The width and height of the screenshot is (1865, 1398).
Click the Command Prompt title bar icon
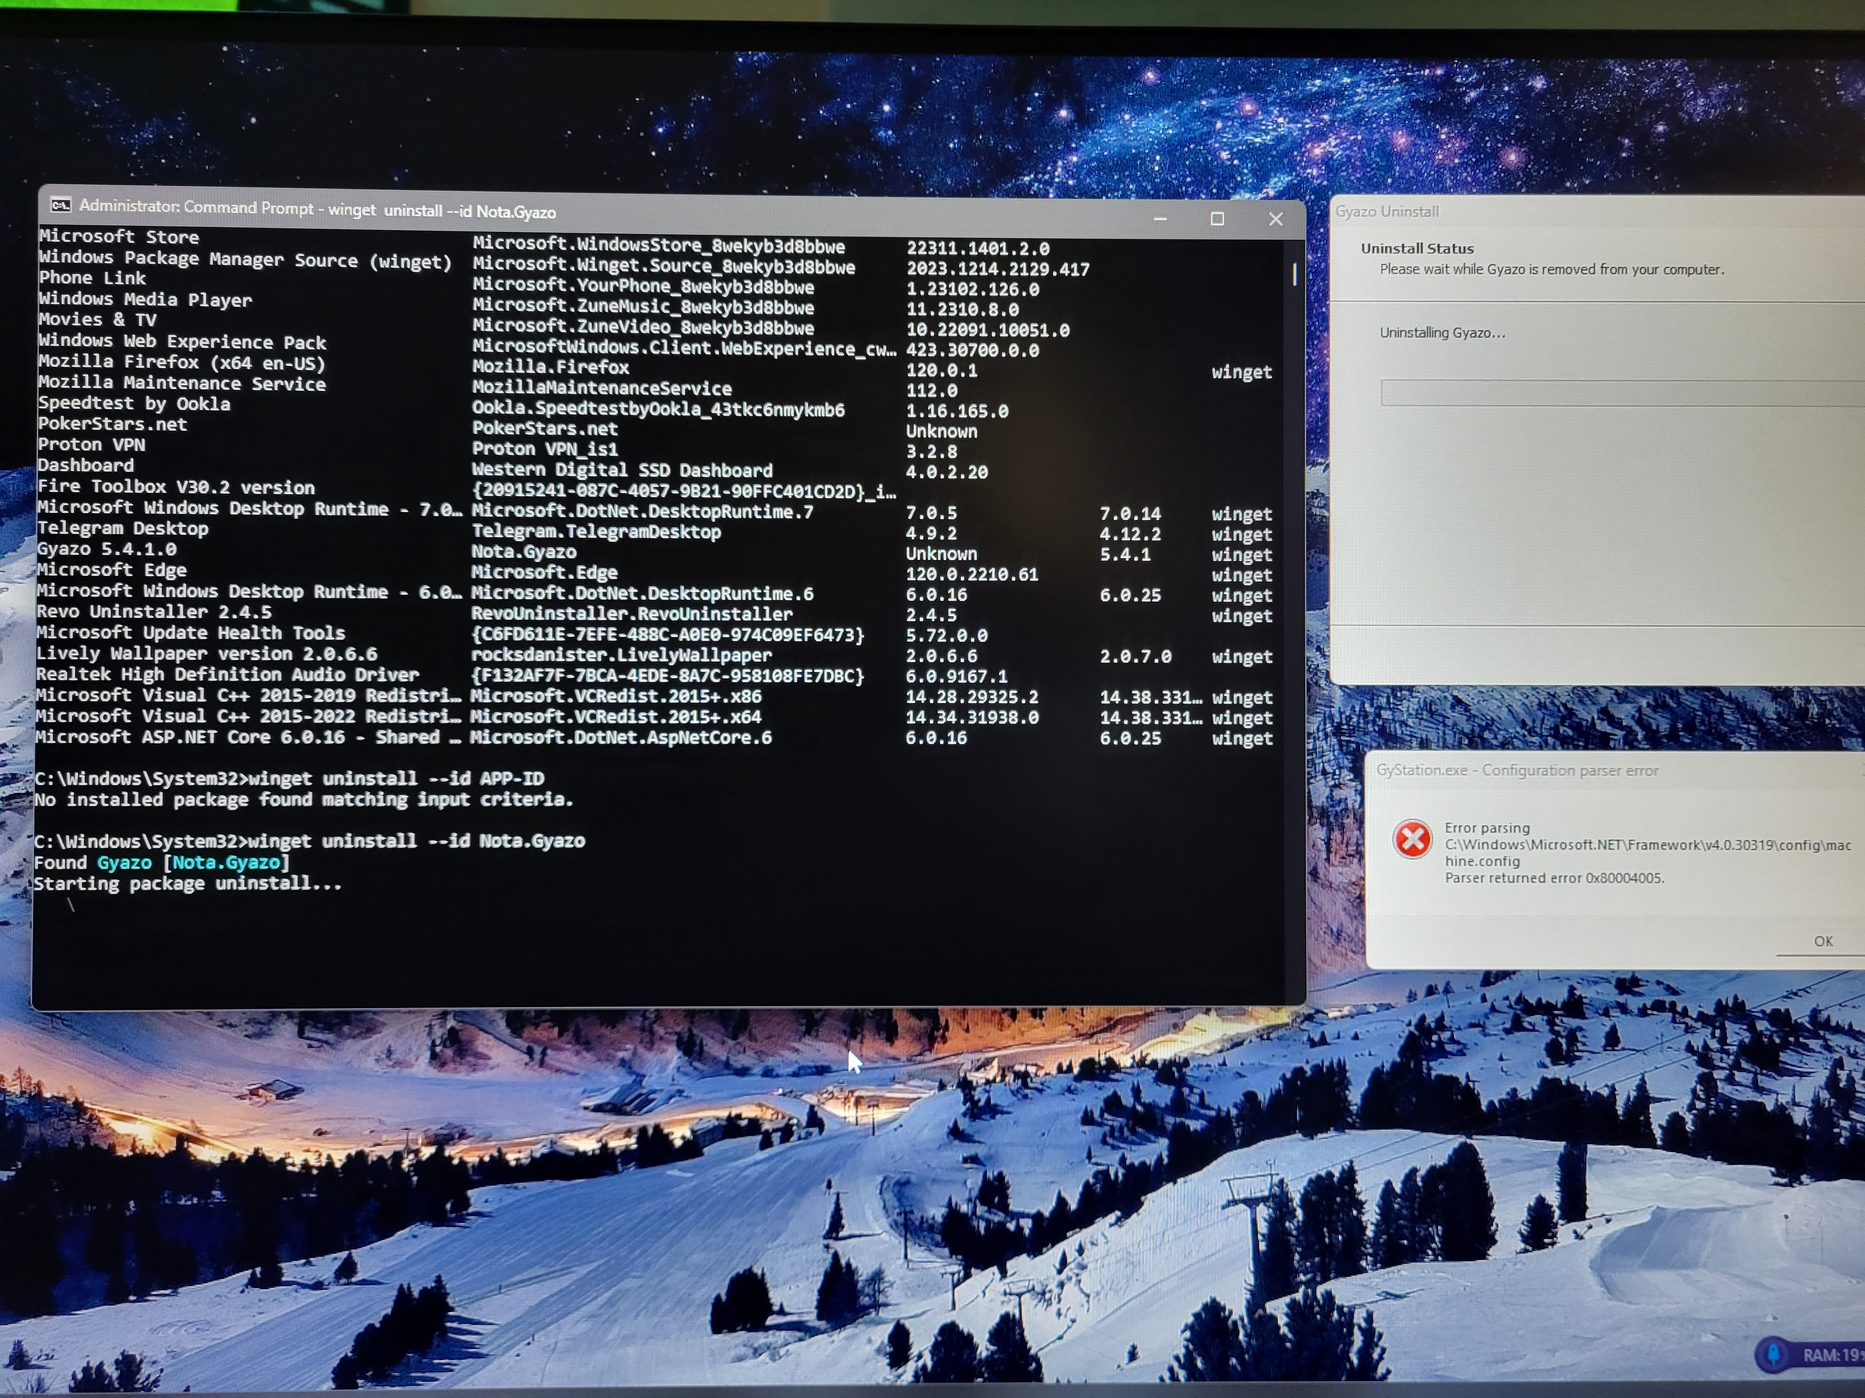(x=61, y=205)
